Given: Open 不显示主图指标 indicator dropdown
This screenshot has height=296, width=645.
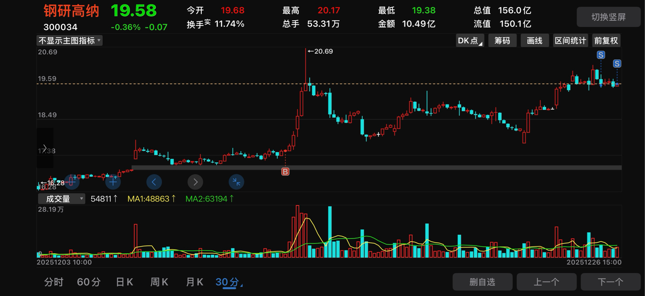Looking at the screenshot, I should point(70,40).
